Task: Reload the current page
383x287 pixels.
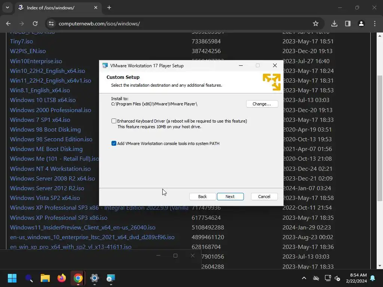Action: tap(35, 24)
